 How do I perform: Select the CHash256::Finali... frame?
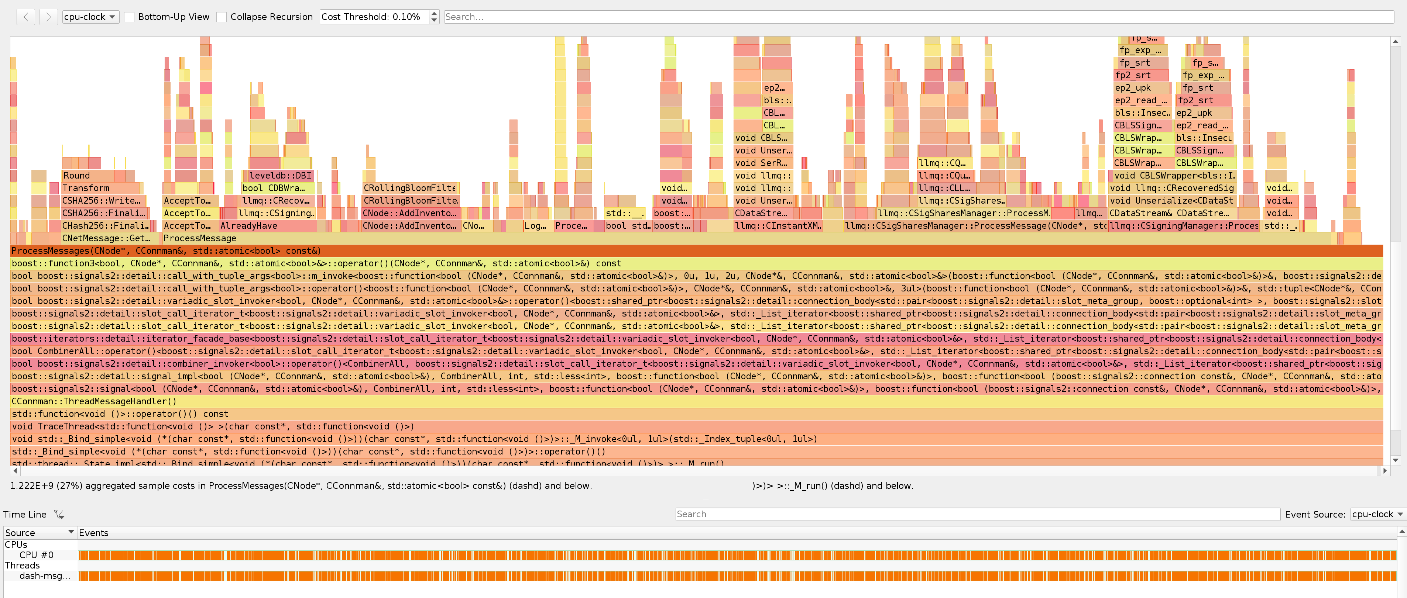(106, 226)
